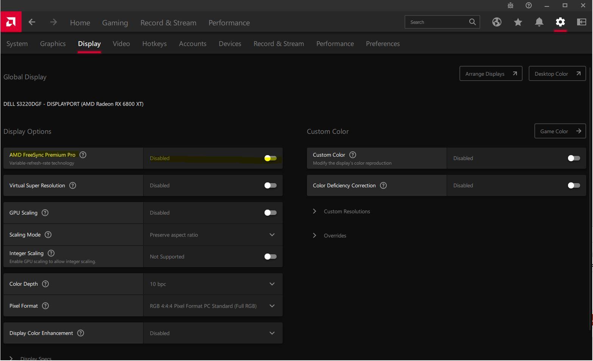Expand Display Specs section
593x361 pixels.
click(x=30, y=358)
